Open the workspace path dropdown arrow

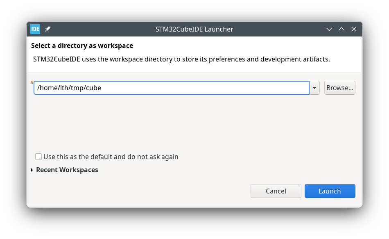[314, 88]
